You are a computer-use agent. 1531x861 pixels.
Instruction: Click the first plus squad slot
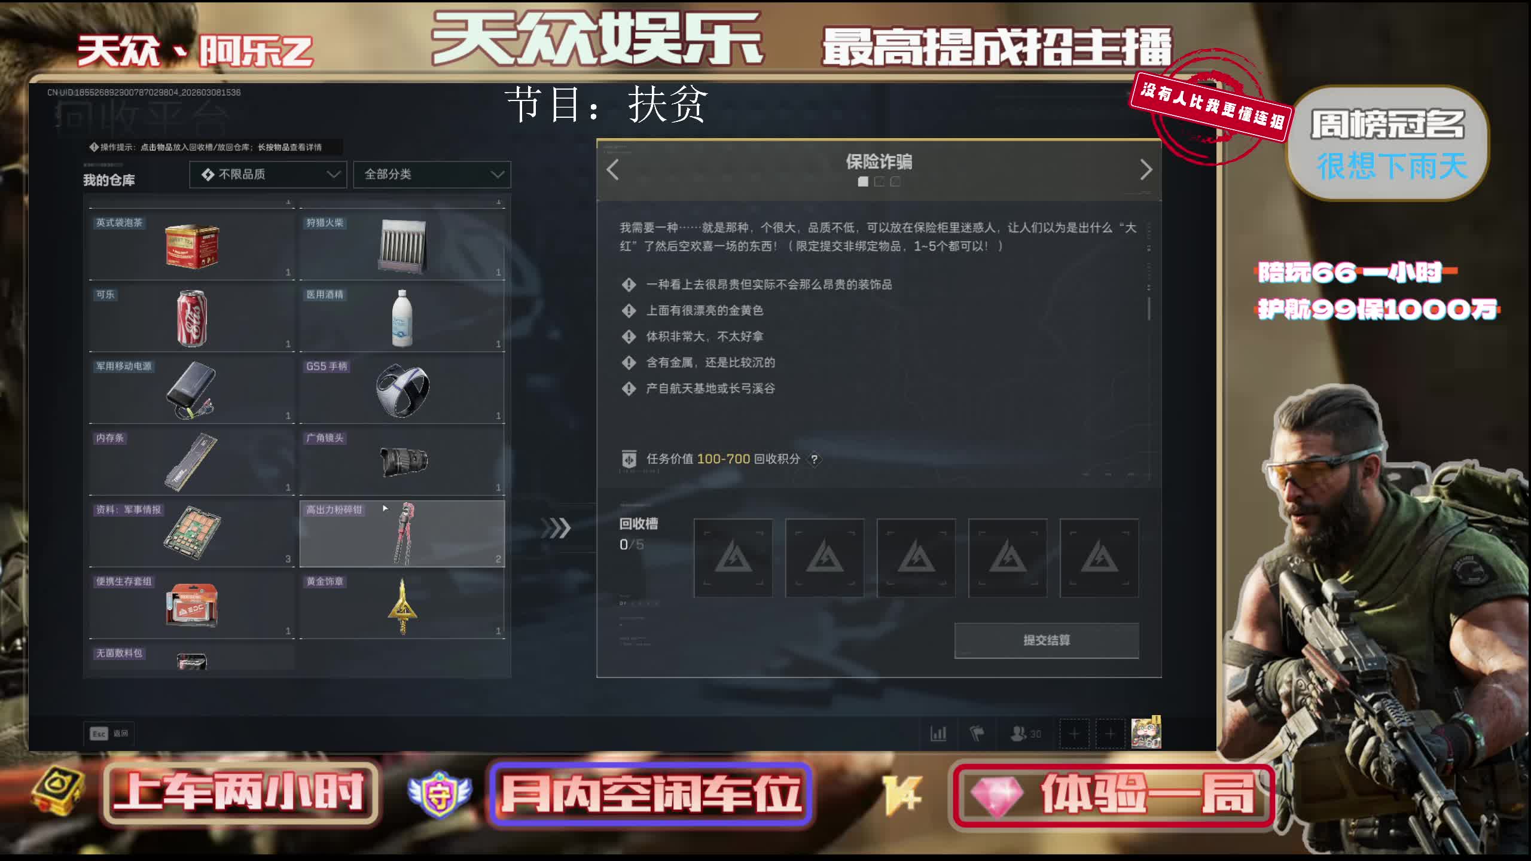[1074, 734]
